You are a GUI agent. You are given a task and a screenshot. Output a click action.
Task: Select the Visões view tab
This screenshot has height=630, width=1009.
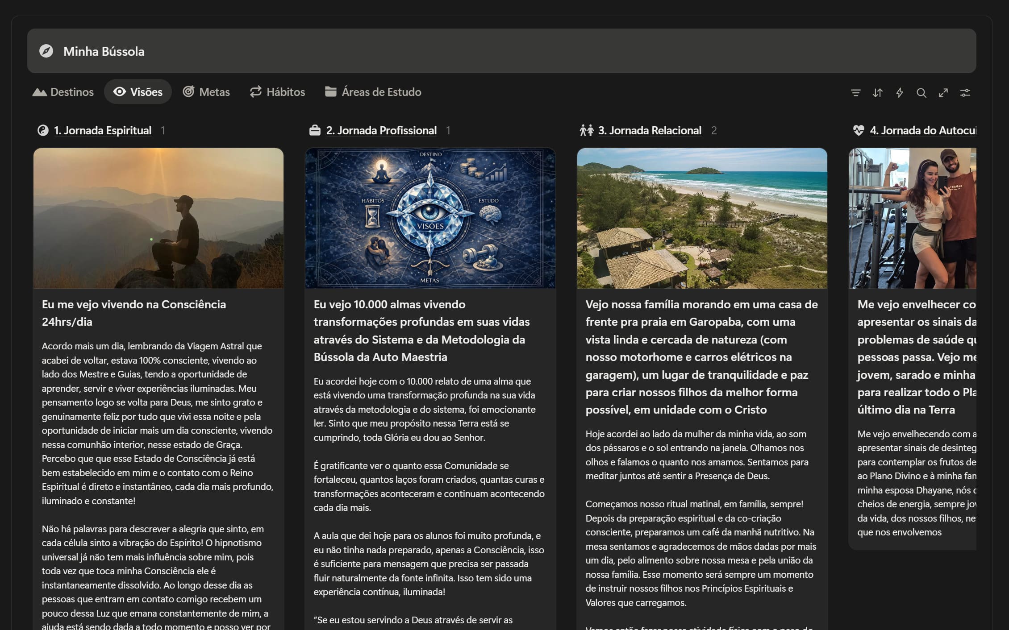138,92
